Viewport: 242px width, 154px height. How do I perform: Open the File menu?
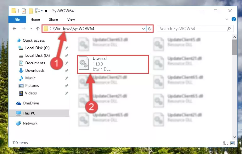[x=17, y=19]
